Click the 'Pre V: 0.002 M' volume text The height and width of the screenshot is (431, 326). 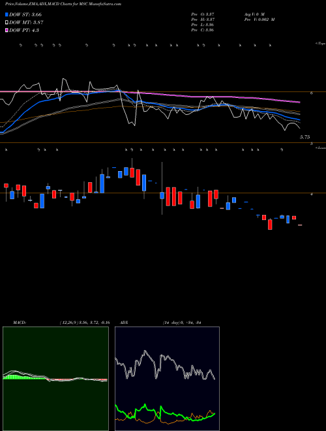pyautogui.click(x=259, y=20)
